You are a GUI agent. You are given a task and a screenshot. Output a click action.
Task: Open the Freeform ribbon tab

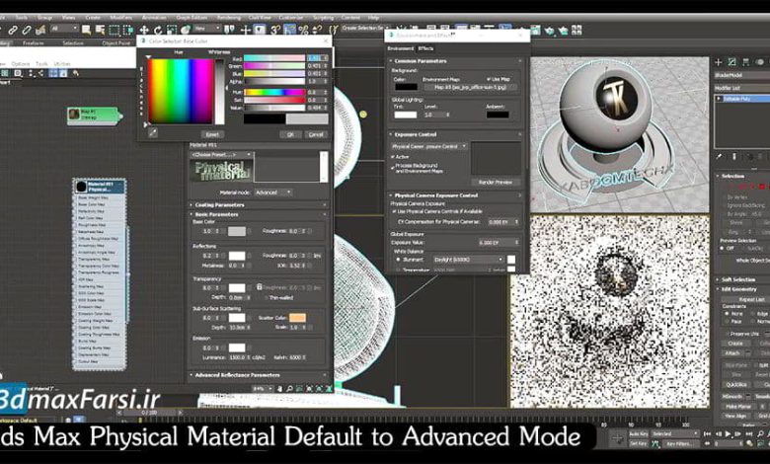coord(34,43)
